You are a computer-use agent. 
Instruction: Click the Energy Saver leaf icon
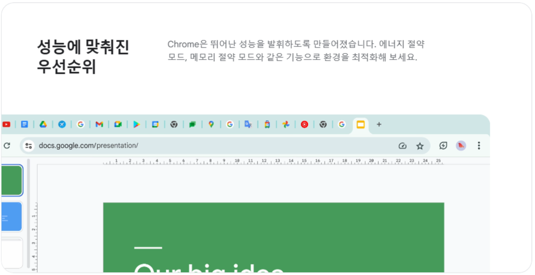443,145
